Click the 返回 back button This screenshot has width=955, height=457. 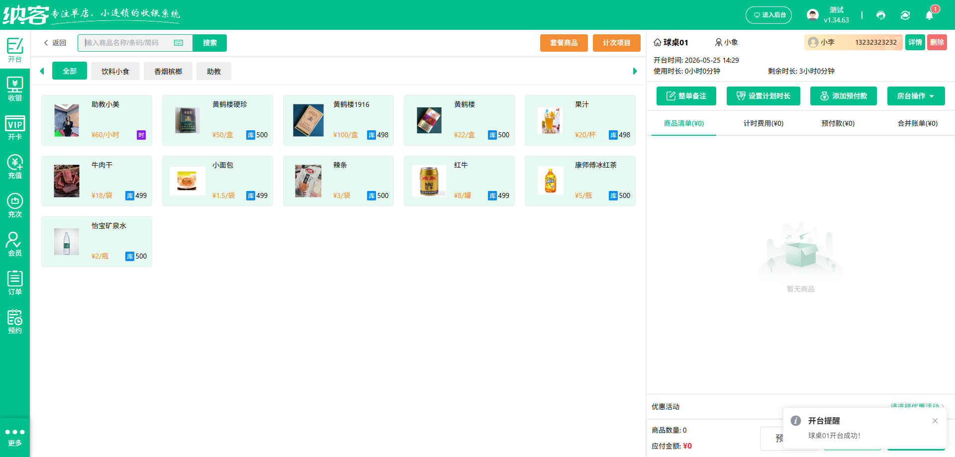pos(55,43)
